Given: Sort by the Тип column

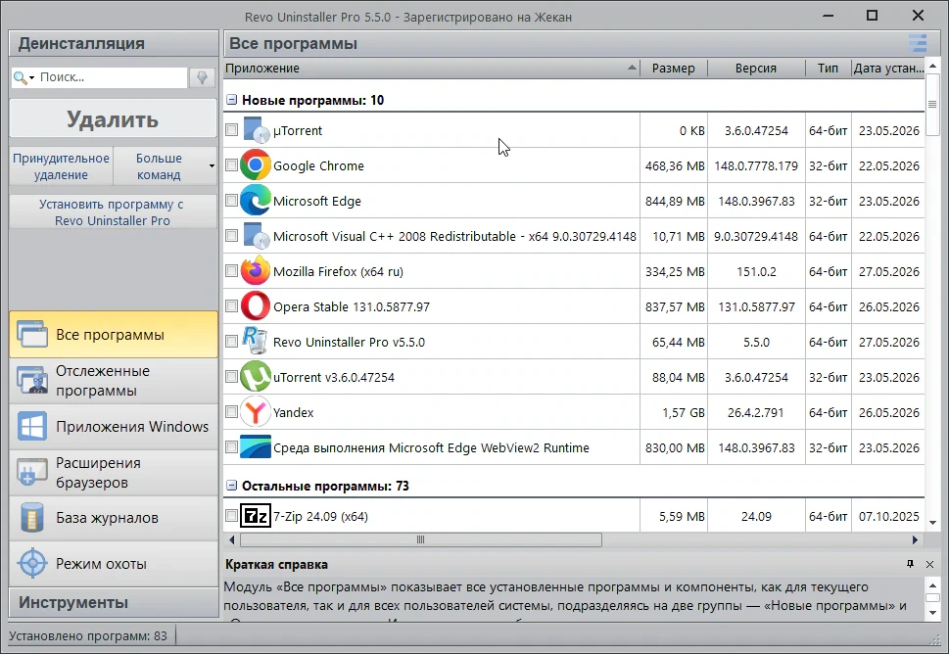Looking at the screenshot, I should coord(828,68).
